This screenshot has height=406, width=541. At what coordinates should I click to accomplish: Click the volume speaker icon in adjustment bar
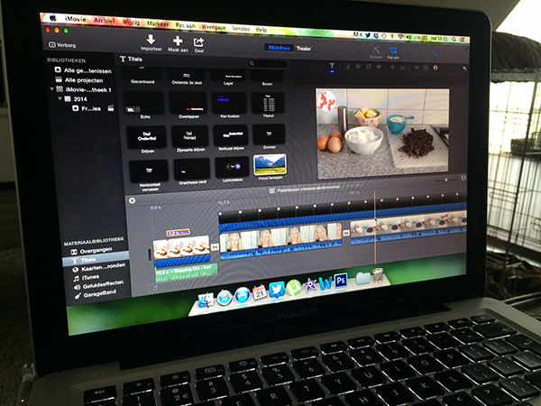[x=392, y=68]
